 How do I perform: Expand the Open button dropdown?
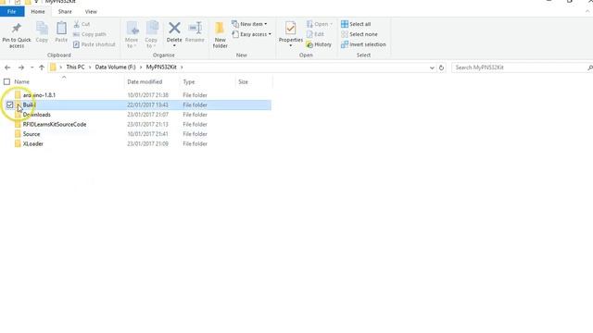coord(332,24)
